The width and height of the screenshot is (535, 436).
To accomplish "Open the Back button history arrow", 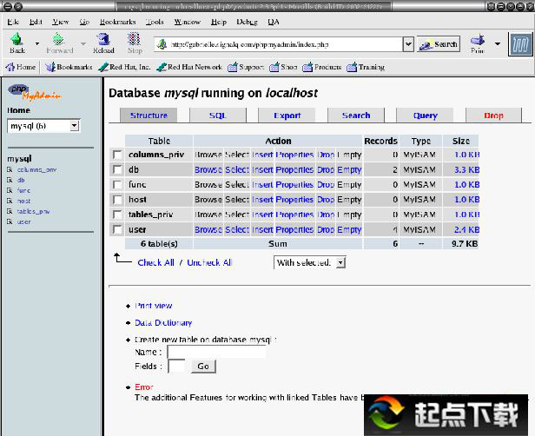I will coord(37,43).
